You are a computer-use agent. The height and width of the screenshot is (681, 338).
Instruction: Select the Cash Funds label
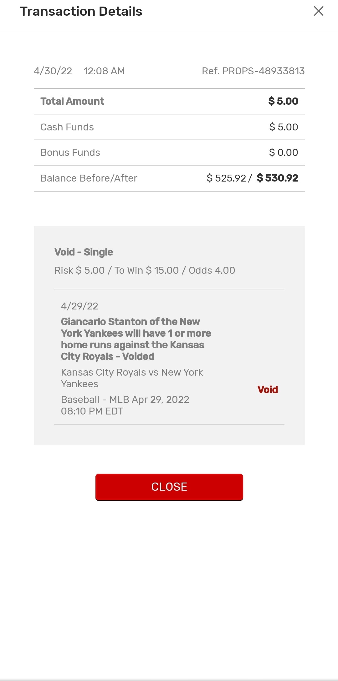coord(67,127)
